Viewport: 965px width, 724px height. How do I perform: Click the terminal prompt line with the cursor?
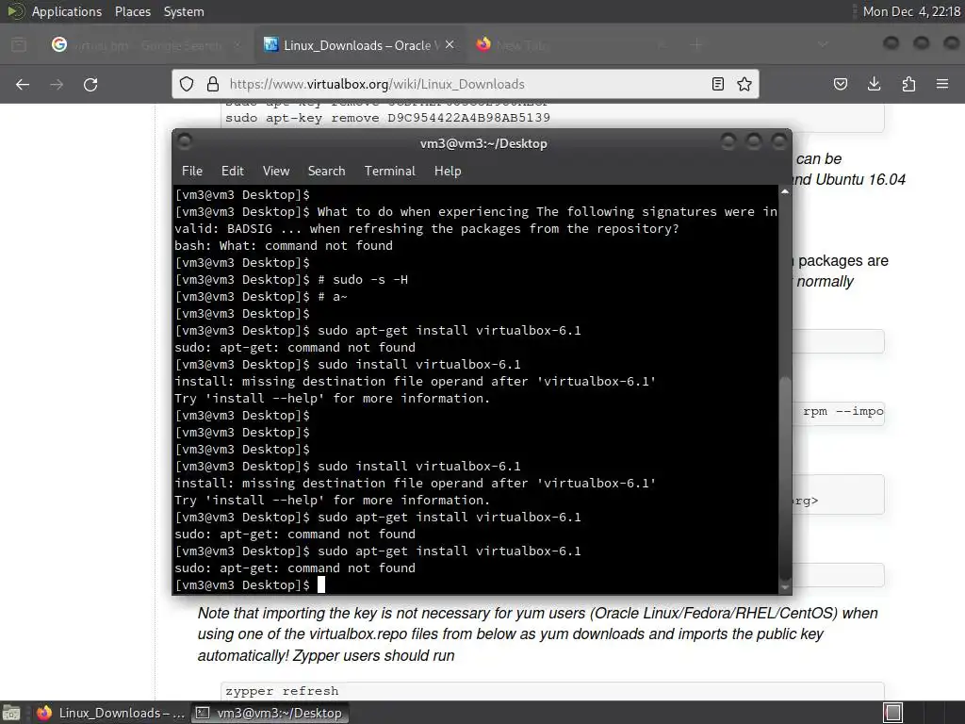pos(250,584)
